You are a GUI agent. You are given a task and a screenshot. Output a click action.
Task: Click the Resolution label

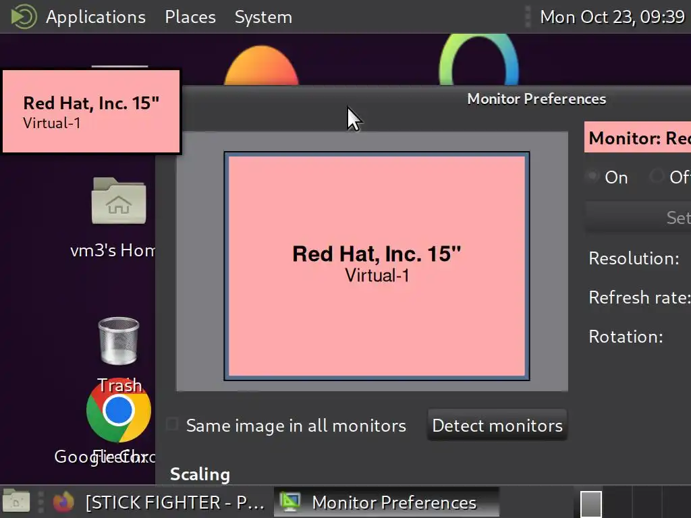(x=634, y=258)
